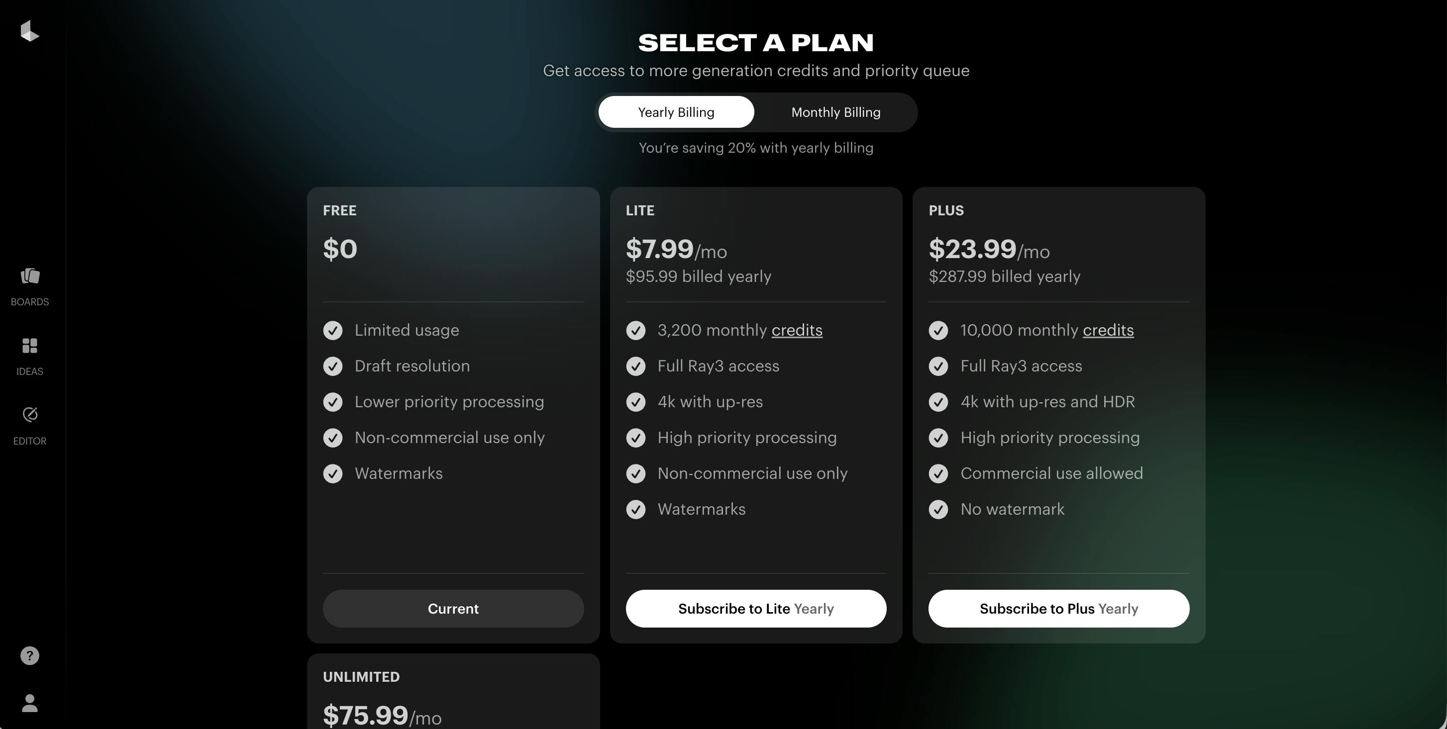Click the checkmark icon beside No watermark
Image resolution: width=1447 pixels, height=729 pixels.
point(938,510)
